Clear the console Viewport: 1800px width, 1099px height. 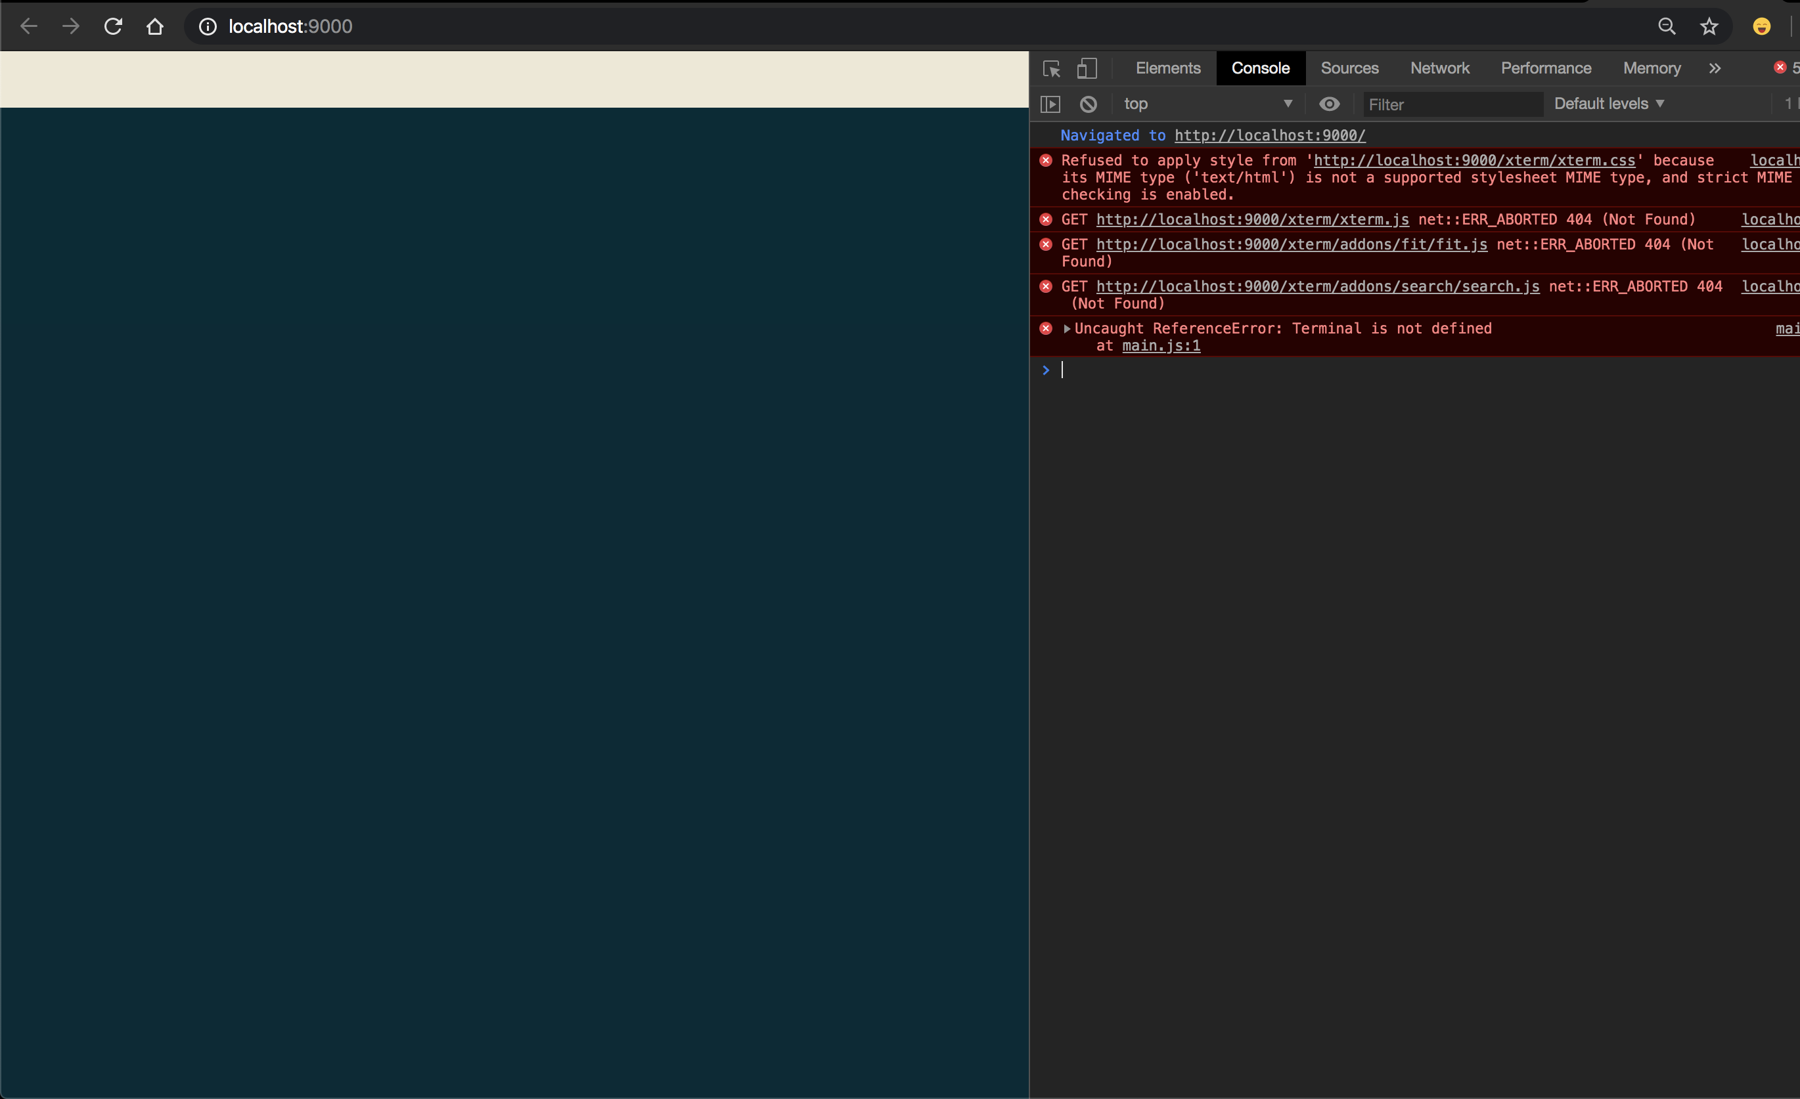pos(1088,104)
